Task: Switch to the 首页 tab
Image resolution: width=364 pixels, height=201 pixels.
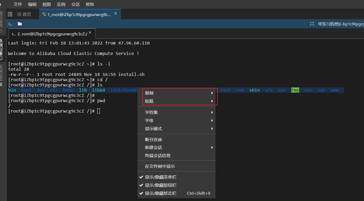Action: click(x=24, y=14)
